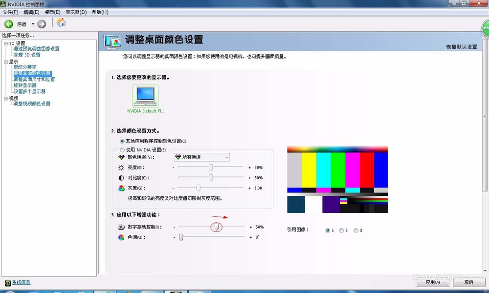Viewport: 489px width, 293px height.
Task: Click the scrollbar down arrow
Action: point(485,271)
